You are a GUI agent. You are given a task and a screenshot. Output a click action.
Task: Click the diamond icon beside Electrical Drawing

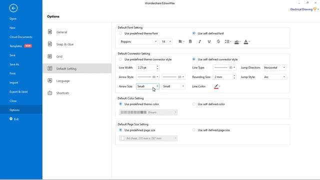315,9
